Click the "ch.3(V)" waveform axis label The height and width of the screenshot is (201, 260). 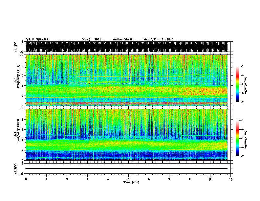coord(16,169)
